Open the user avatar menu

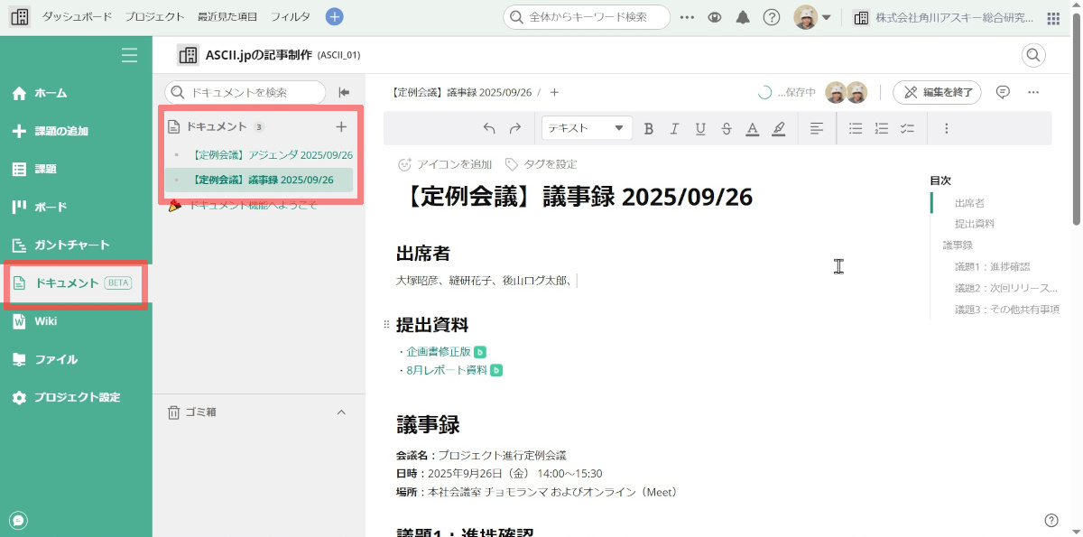[x=812, y=17]
